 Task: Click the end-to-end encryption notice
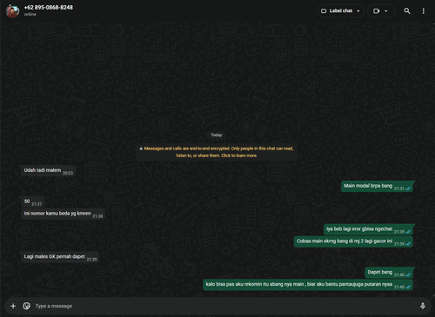pyautogui.click(x=217, y=152)
